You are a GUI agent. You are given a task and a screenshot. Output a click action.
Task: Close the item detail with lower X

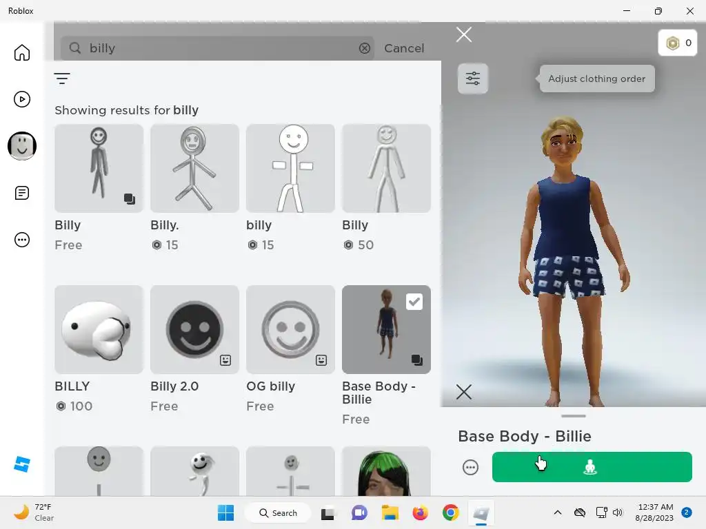click(x=464, y=392)
